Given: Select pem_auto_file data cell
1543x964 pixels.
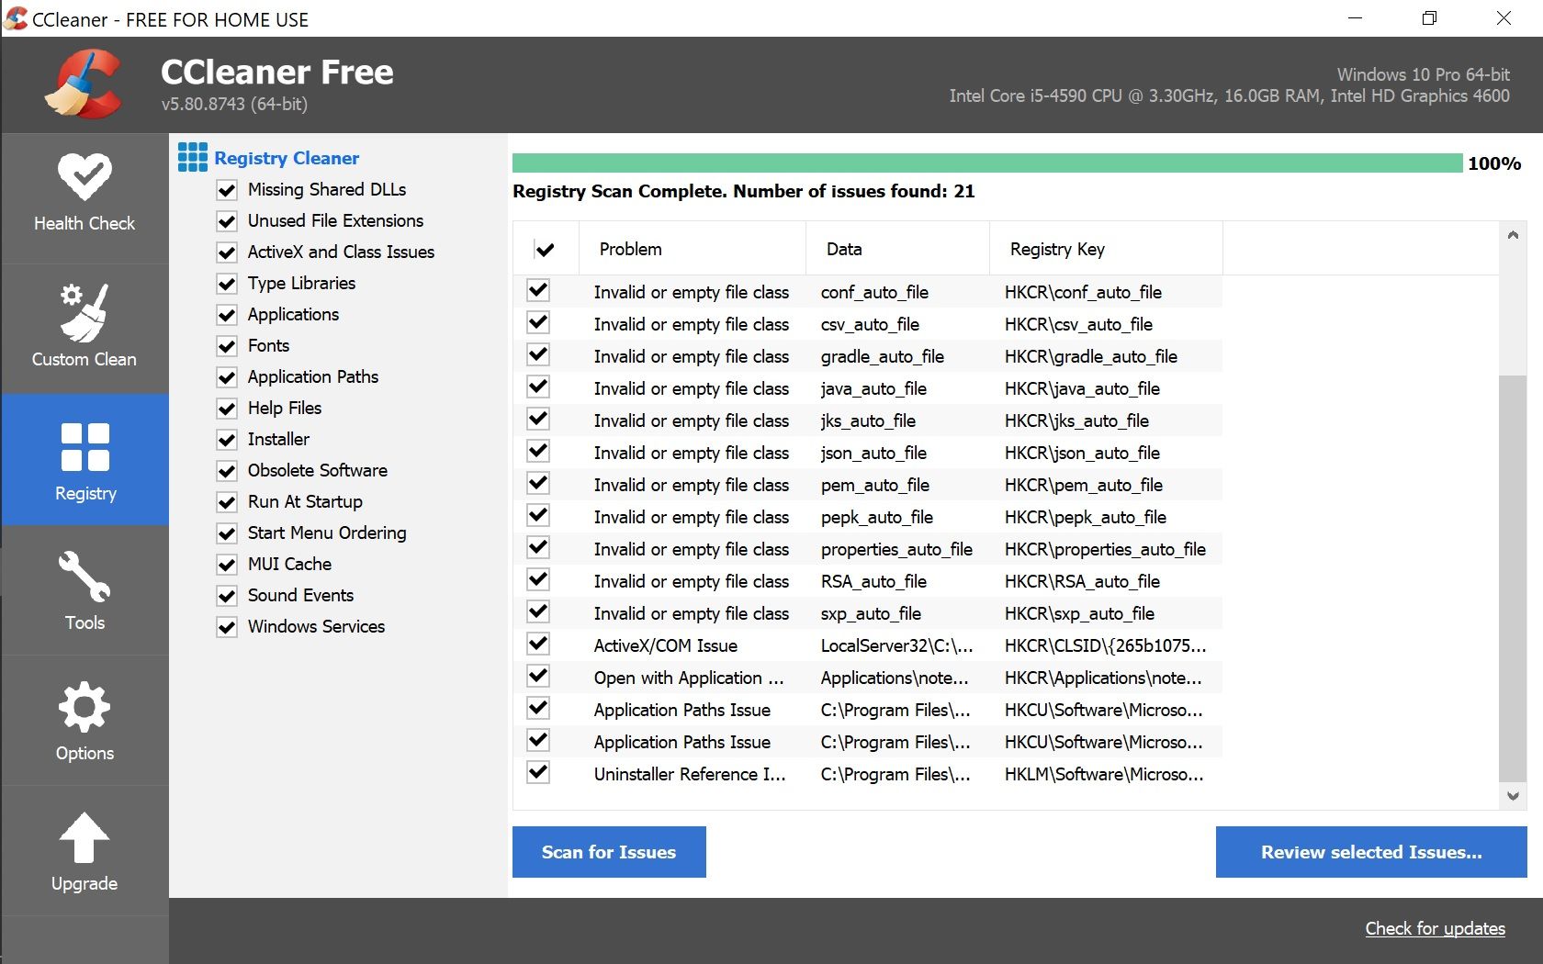Looking at the screenshot, I should tap(875, 485).
